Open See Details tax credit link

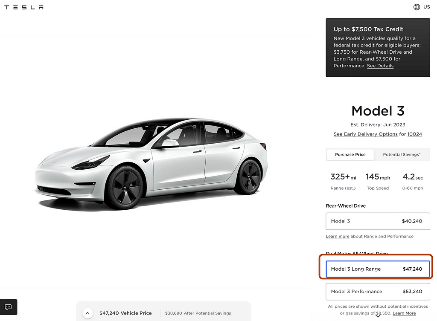380,66
